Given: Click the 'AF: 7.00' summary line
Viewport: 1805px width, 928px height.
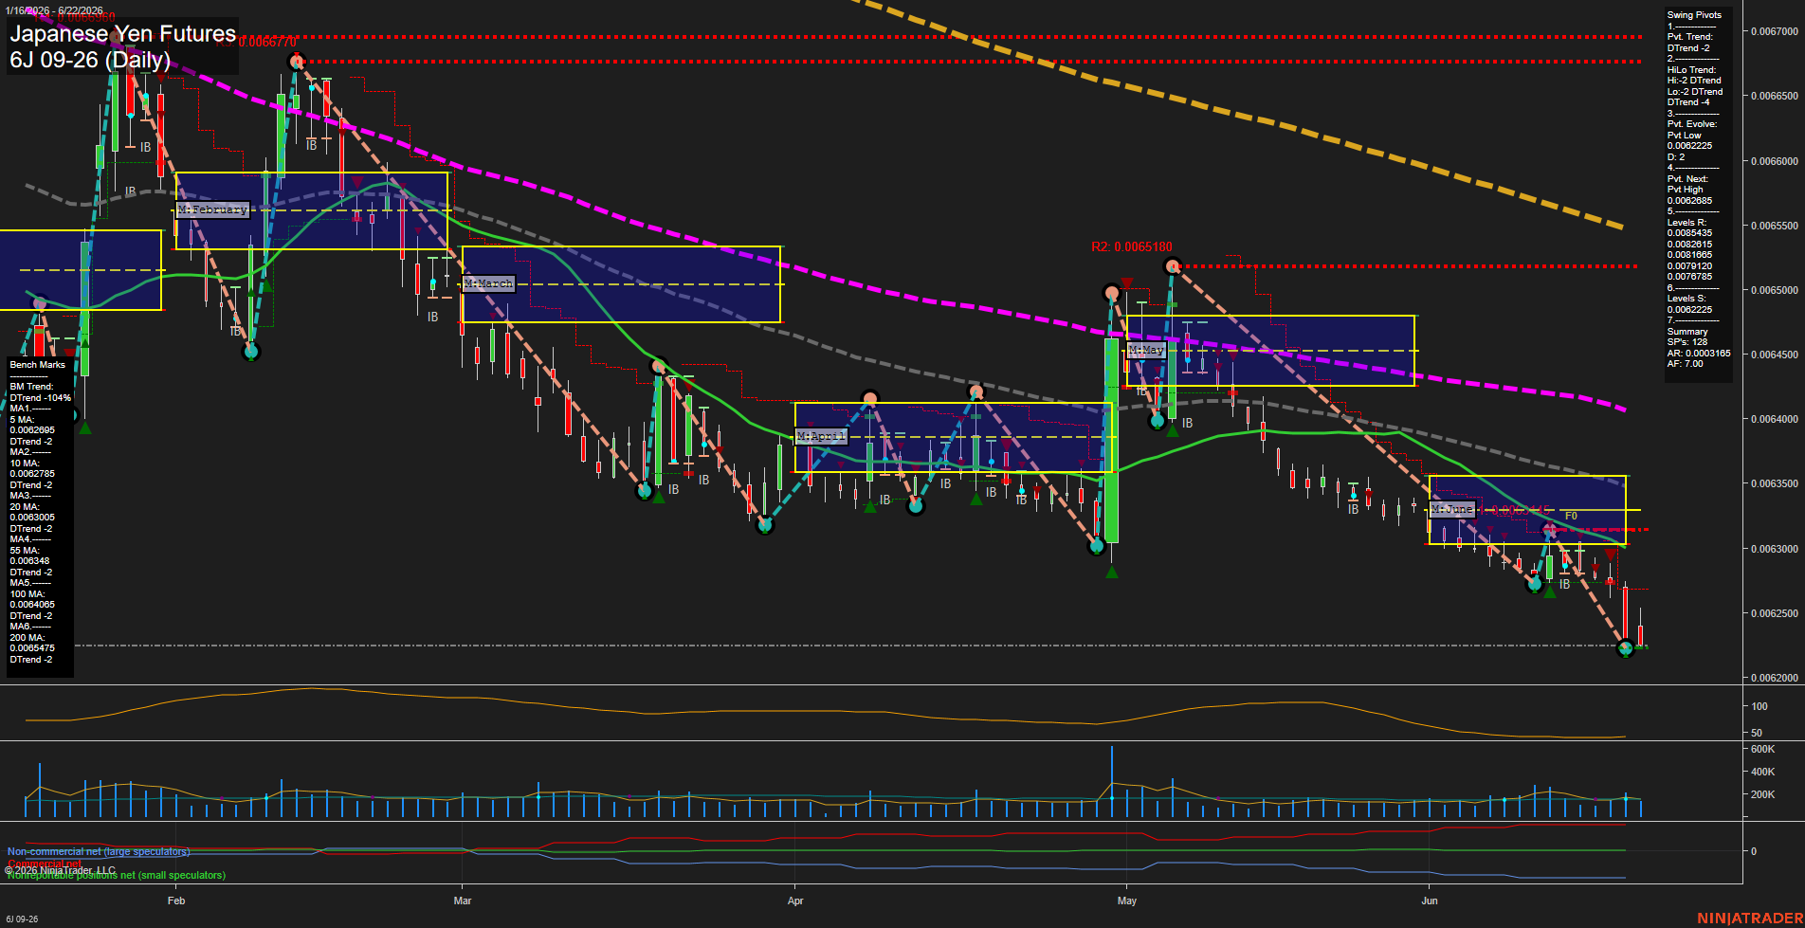Looking at the screenshot, I should (x=1686, y=364).
